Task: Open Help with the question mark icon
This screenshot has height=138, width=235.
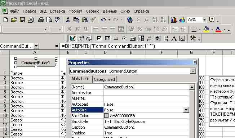Action: (212, 20)
